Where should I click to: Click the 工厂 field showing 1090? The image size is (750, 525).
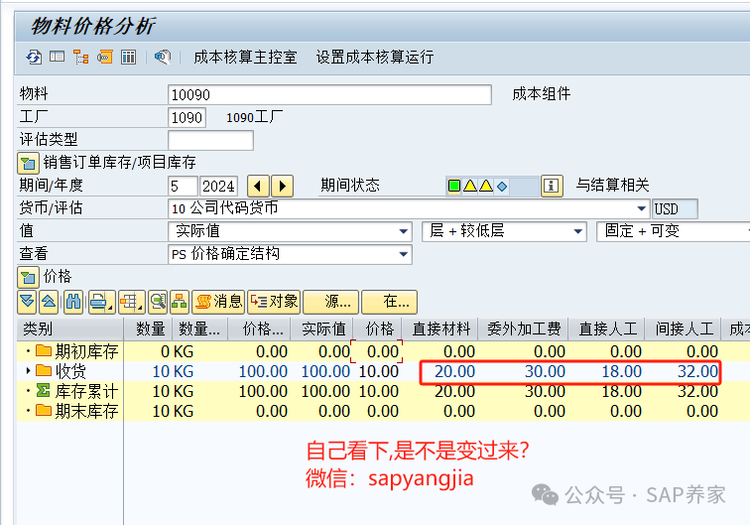(x=187, y=117)
